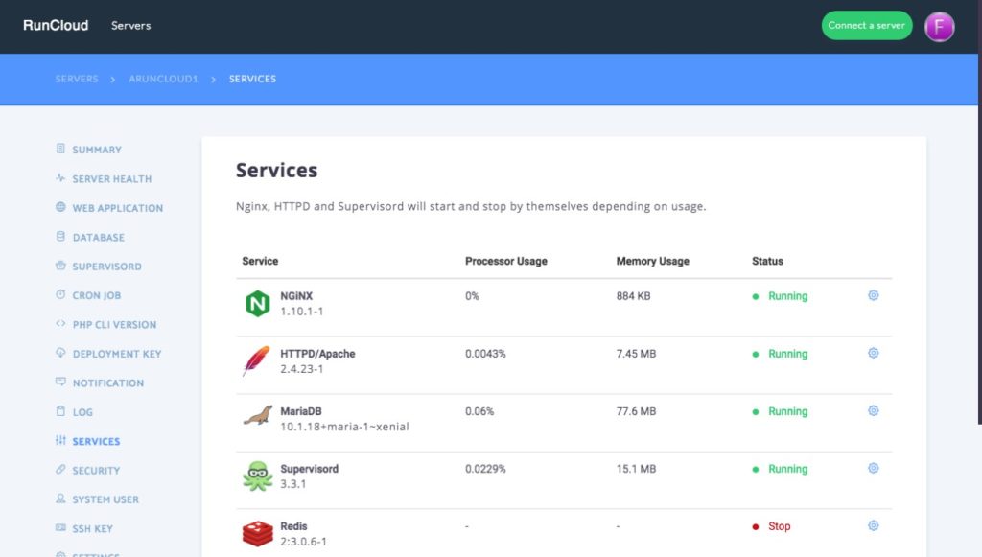
Task: Click the SSH Key icon
Action: click(60, 527)
